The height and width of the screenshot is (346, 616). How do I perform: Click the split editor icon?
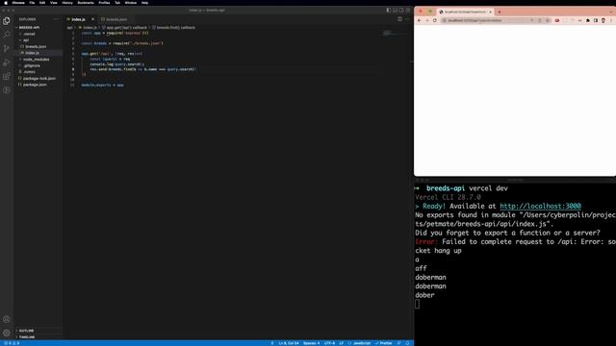pos(399,19)
